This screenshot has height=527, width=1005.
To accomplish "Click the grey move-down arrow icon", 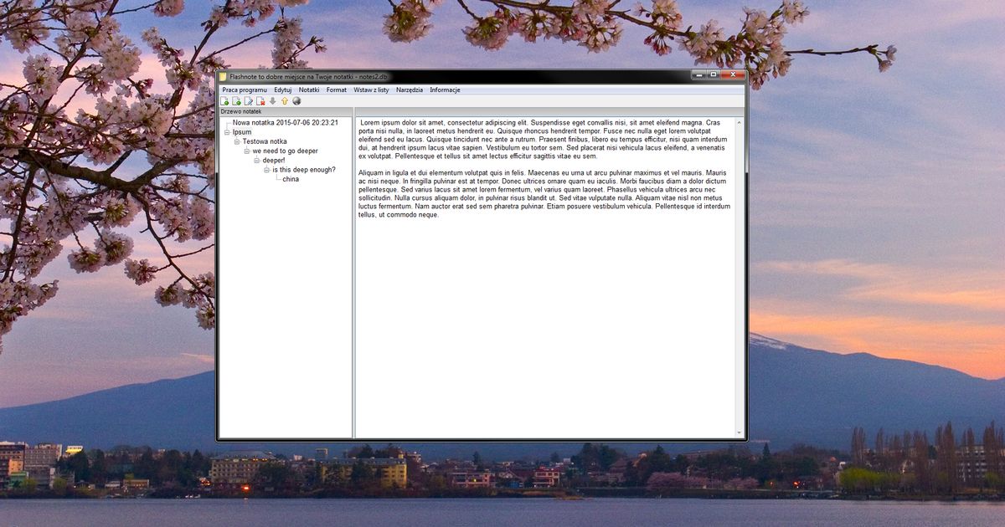I will pos(273,101).
